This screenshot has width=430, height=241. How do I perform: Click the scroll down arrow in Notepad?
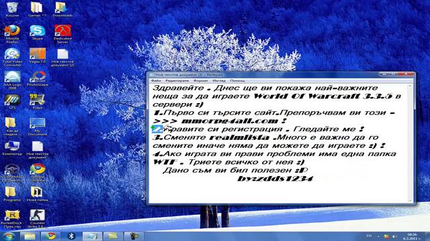coord(411,201)
